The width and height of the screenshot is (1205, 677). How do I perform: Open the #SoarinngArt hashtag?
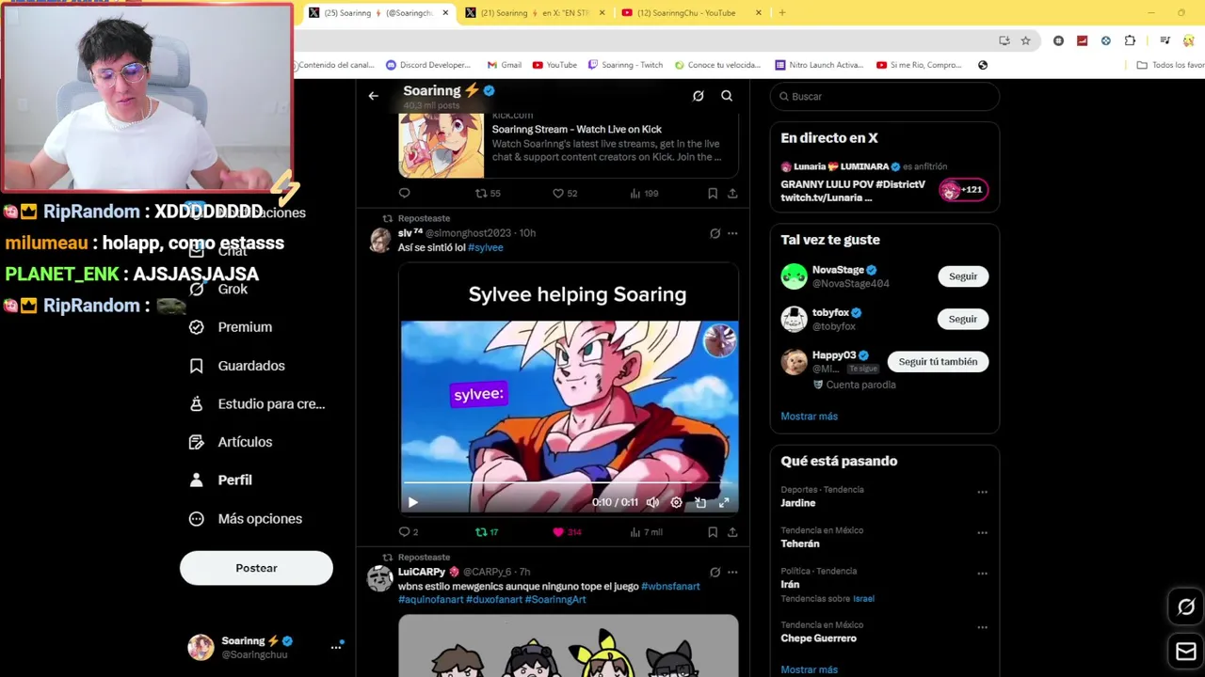[x=555, y=599]
